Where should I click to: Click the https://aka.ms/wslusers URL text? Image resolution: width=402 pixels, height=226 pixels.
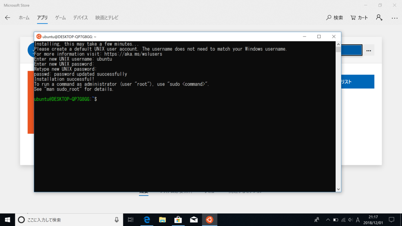tap(133, 54)
